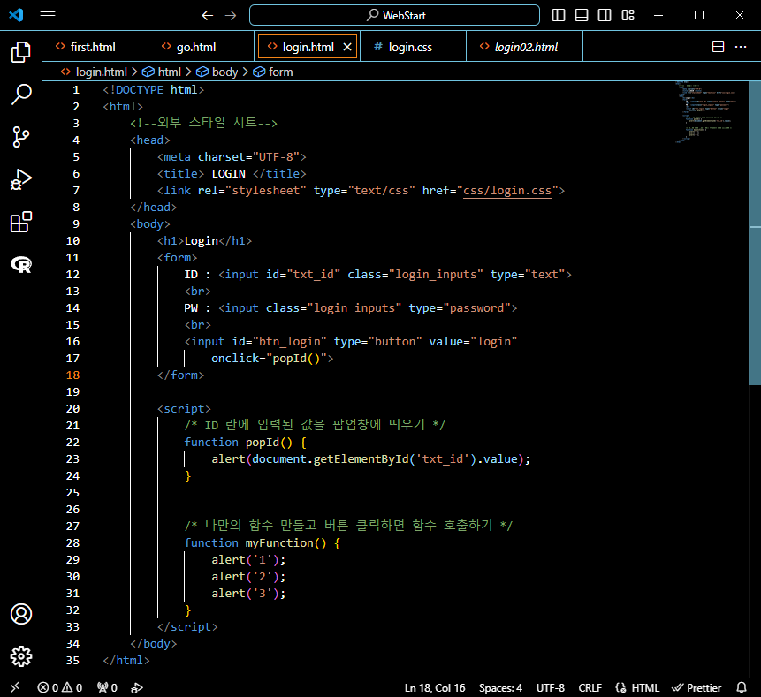The width and height of the screenshot is (761, 697).
Task: Open remote window indicator in status bar
Action: click(x=15, y=687)
